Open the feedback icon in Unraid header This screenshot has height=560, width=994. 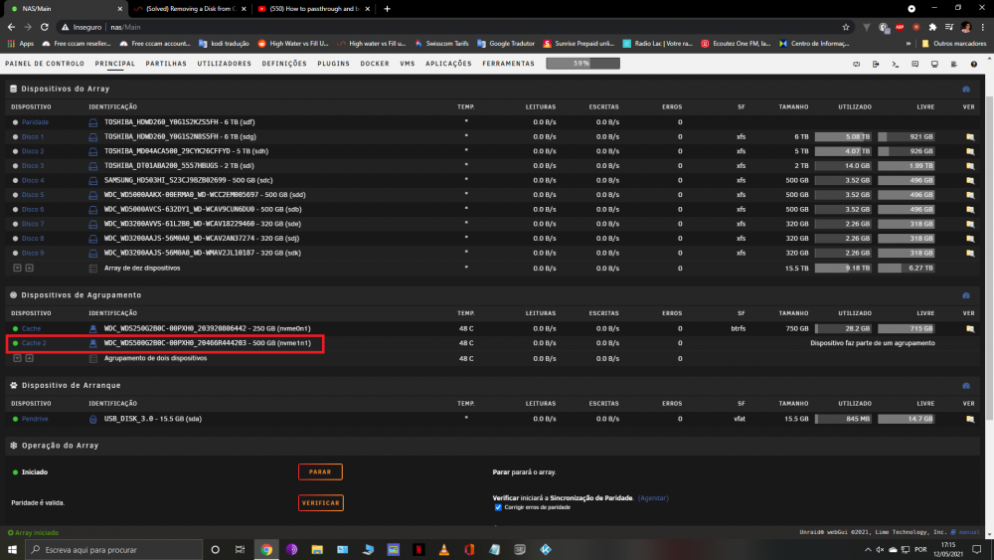914,64
